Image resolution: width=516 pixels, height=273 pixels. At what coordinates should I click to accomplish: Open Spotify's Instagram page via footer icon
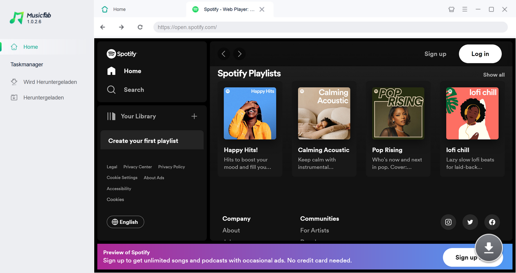coord(448,222)
